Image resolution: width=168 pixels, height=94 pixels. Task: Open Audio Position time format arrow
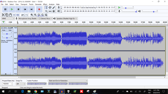pyautogui.click(x=46, y=84)
